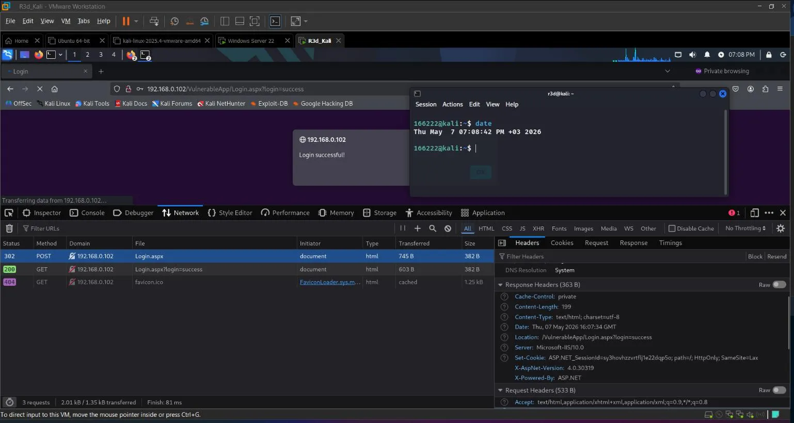Switch to the Cookies tab in request details
Image resolution: width=794 pixels, height=423 pixels.
562,242
